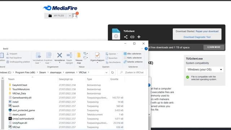Click the Explorer help question mark icon

point(146,49)
